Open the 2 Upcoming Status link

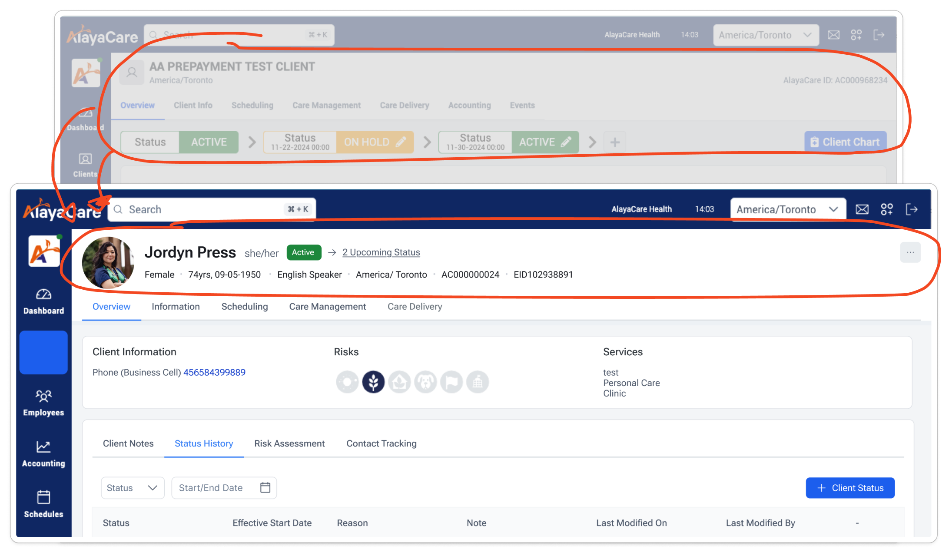tap(381, 252)
